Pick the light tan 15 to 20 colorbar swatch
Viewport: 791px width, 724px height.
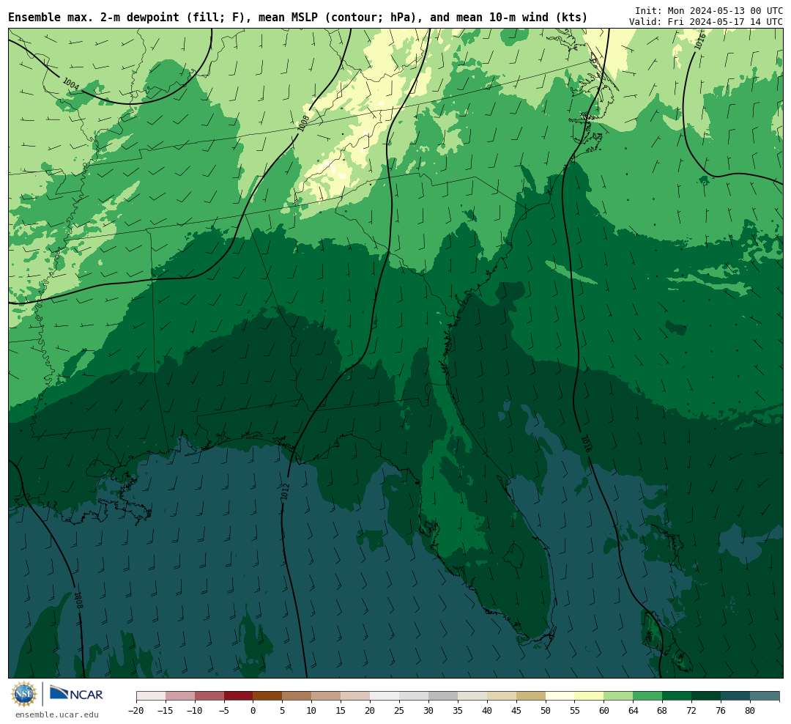pos(355,696)
